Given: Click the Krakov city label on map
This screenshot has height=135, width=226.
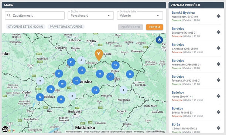Looking at the screenshot, I should pyautogui.click(x=91, y=41).
